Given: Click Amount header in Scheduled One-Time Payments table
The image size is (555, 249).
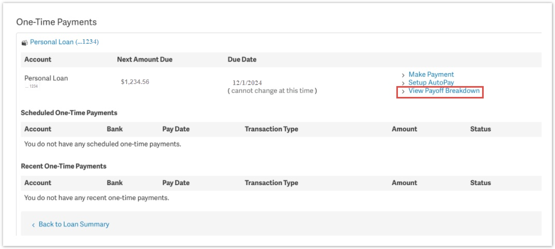Looking at the screenshot, I should click(x=404, y=129).
